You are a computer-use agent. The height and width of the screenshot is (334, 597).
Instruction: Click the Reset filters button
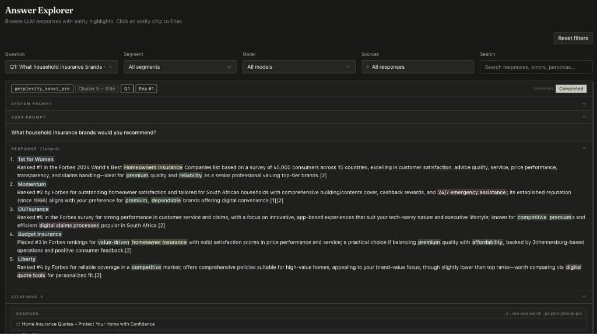pyautogui.click(x=573, y=38)
